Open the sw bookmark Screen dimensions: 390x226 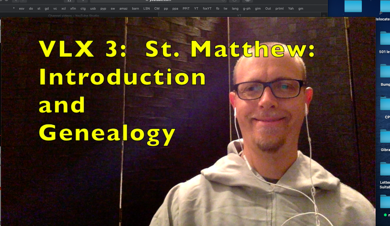pos(113,8)
